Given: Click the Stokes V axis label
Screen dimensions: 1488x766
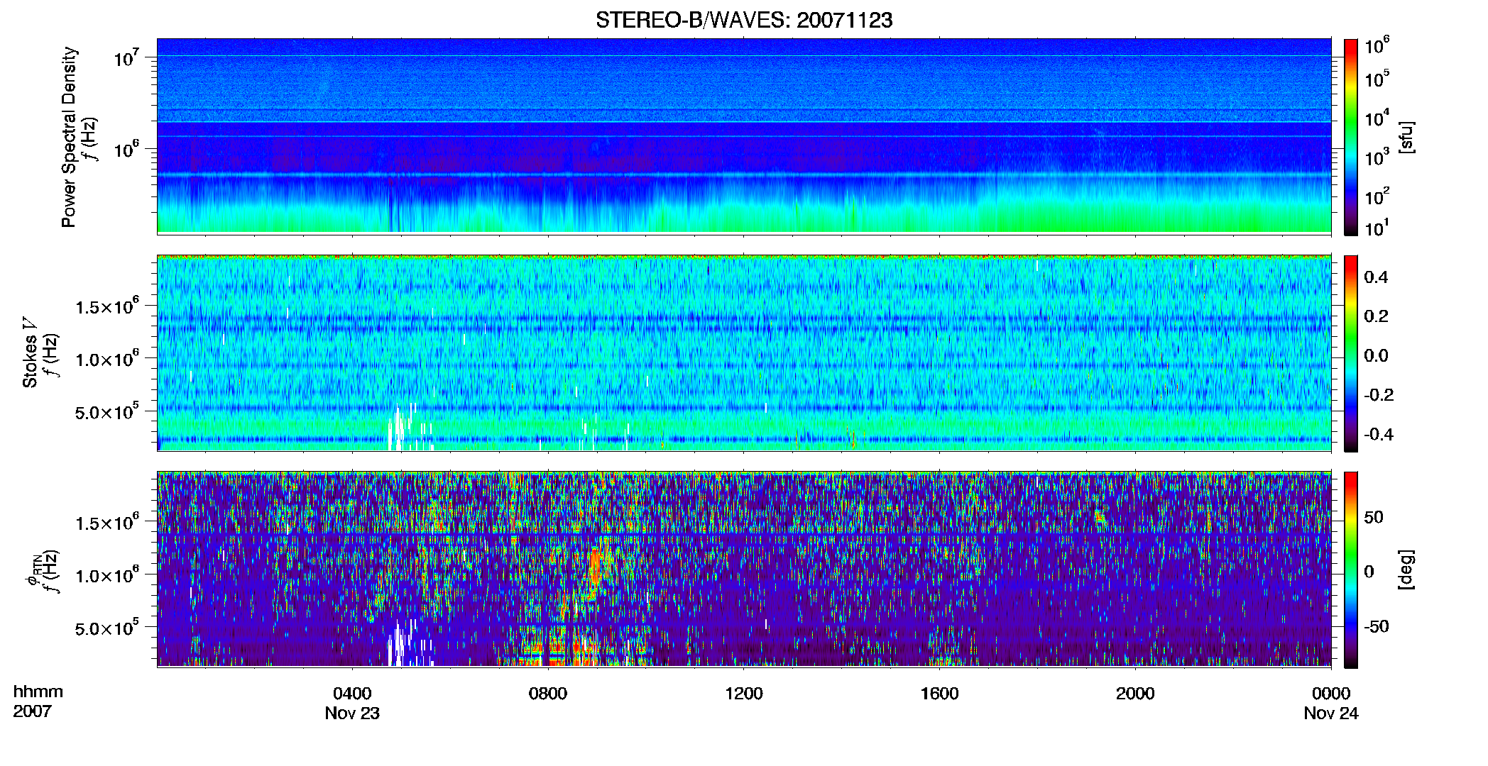Looking at the screenshot, I should (x=30, y=353).
